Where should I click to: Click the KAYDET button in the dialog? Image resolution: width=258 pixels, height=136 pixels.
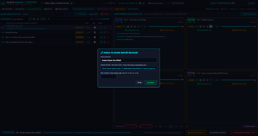151,83
